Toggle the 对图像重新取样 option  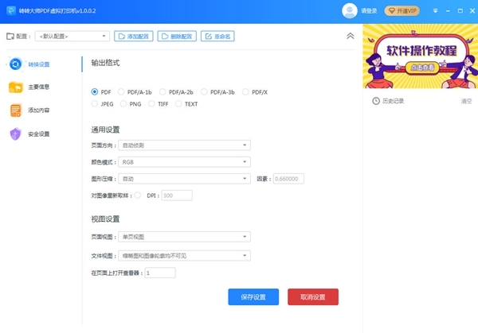coord(138,196)
